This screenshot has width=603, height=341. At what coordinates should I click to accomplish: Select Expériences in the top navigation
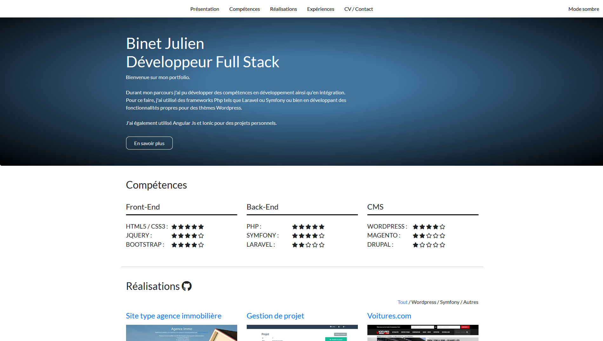point(320,9)
